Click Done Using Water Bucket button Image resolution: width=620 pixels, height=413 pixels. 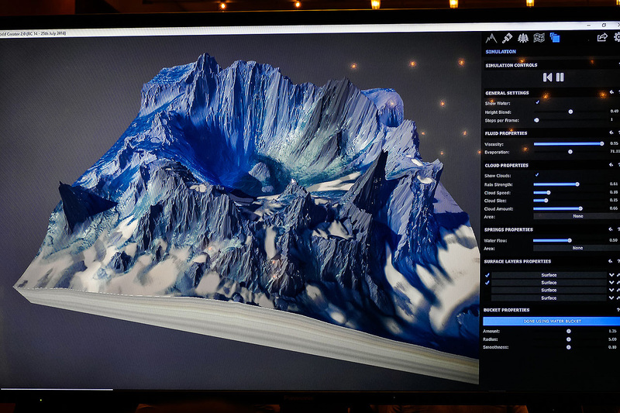click(x=552, y=322)
